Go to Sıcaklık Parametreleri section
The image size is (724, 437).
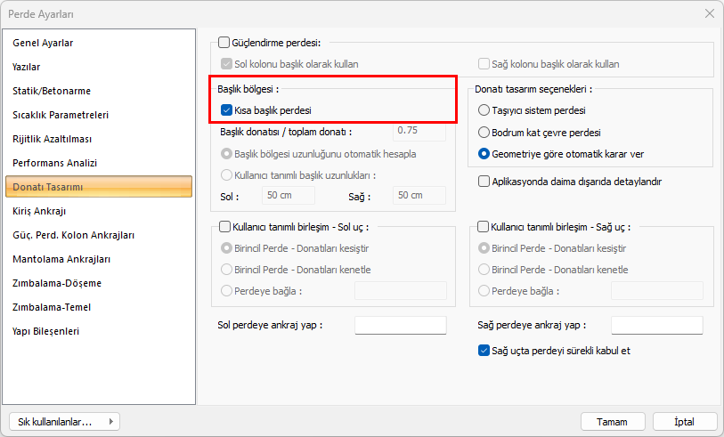(x=61, y=115)
